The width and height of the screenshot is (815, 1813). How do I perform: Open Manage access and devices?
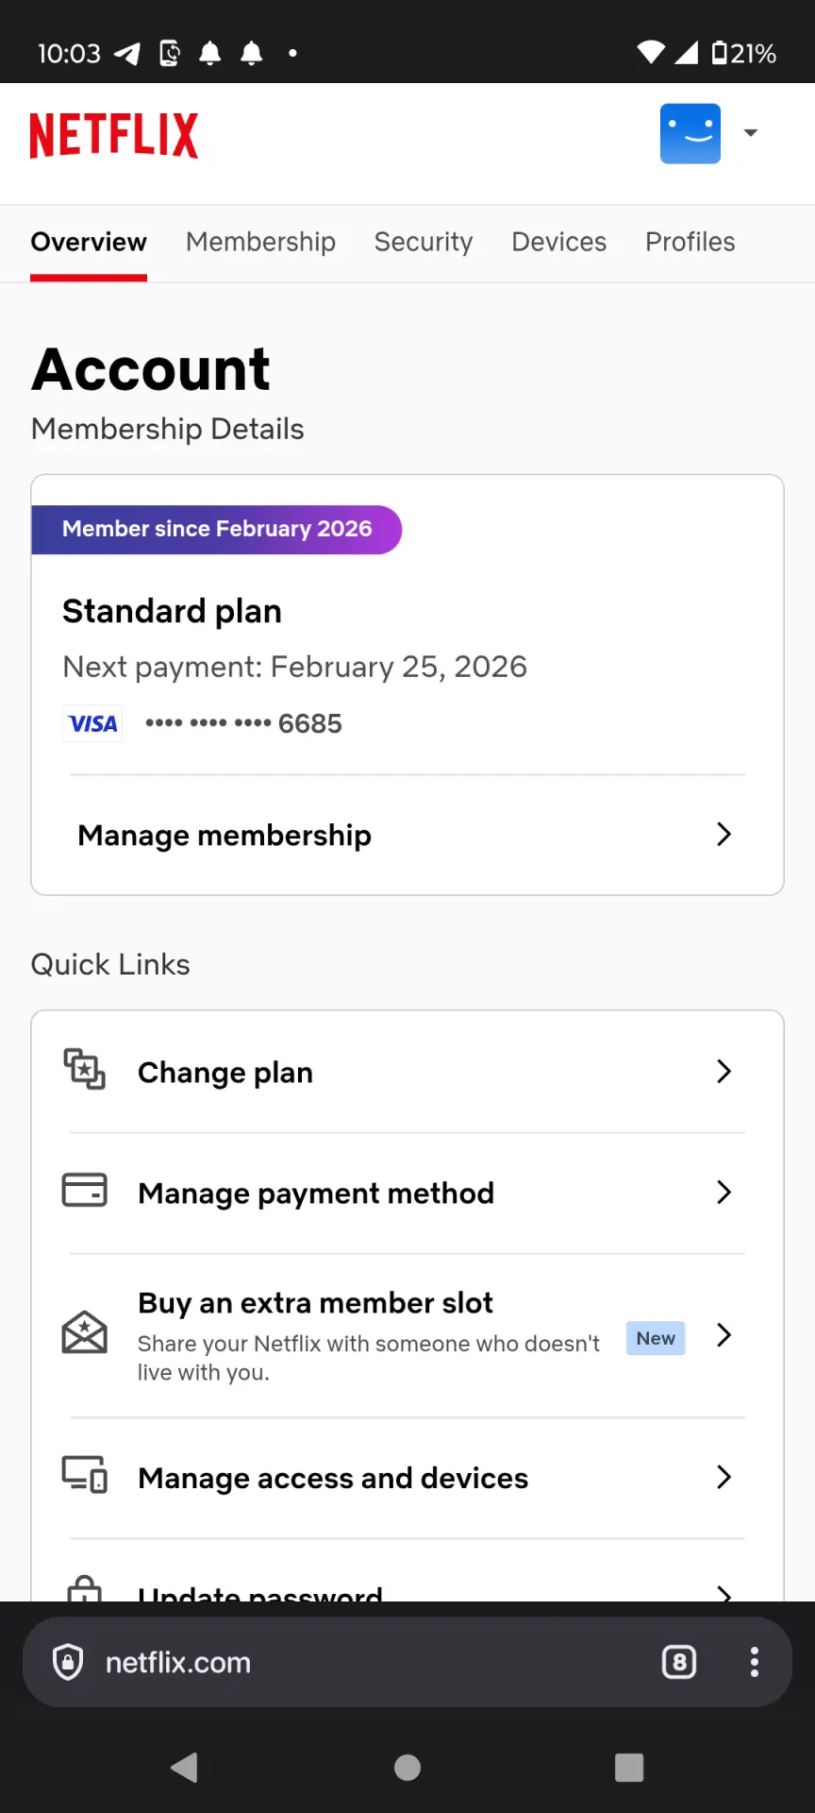pos(407,1478)
